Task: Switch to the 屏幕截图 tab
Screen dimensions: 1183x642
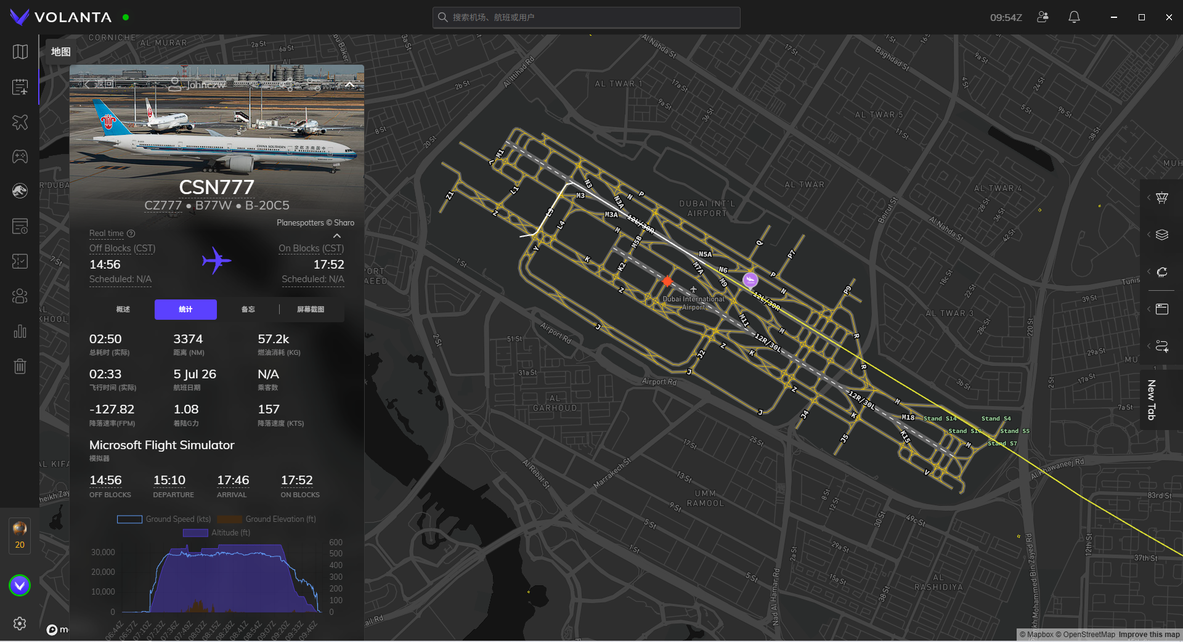Action: pyautogui.click(x=311, y=309)
